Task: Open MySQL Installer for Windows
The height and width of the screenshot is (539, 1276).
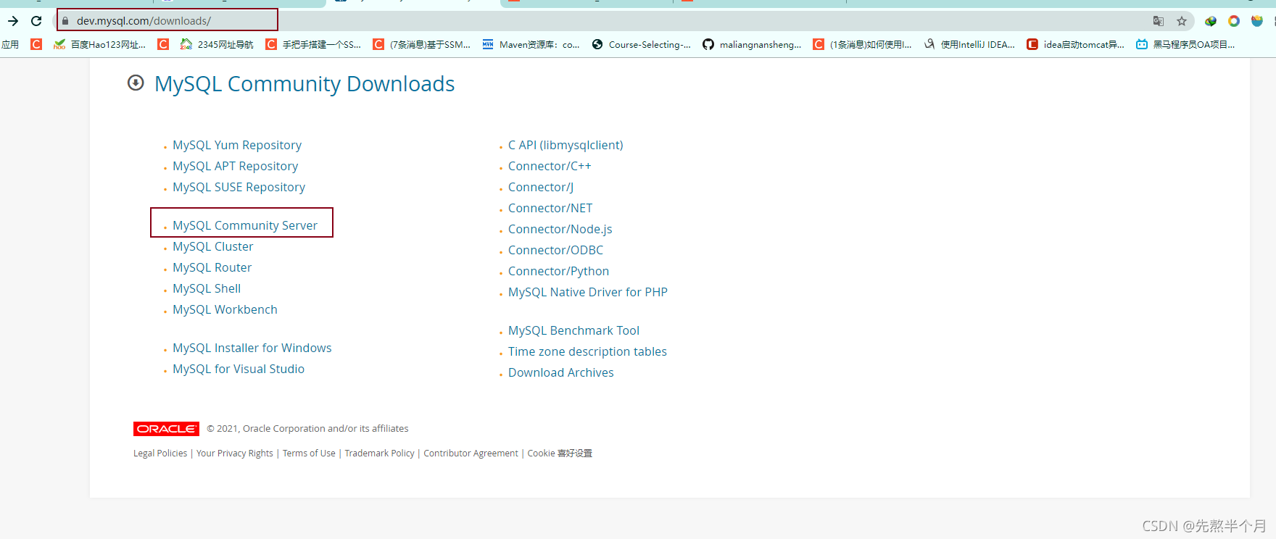Action: click(x=252, y=348)
